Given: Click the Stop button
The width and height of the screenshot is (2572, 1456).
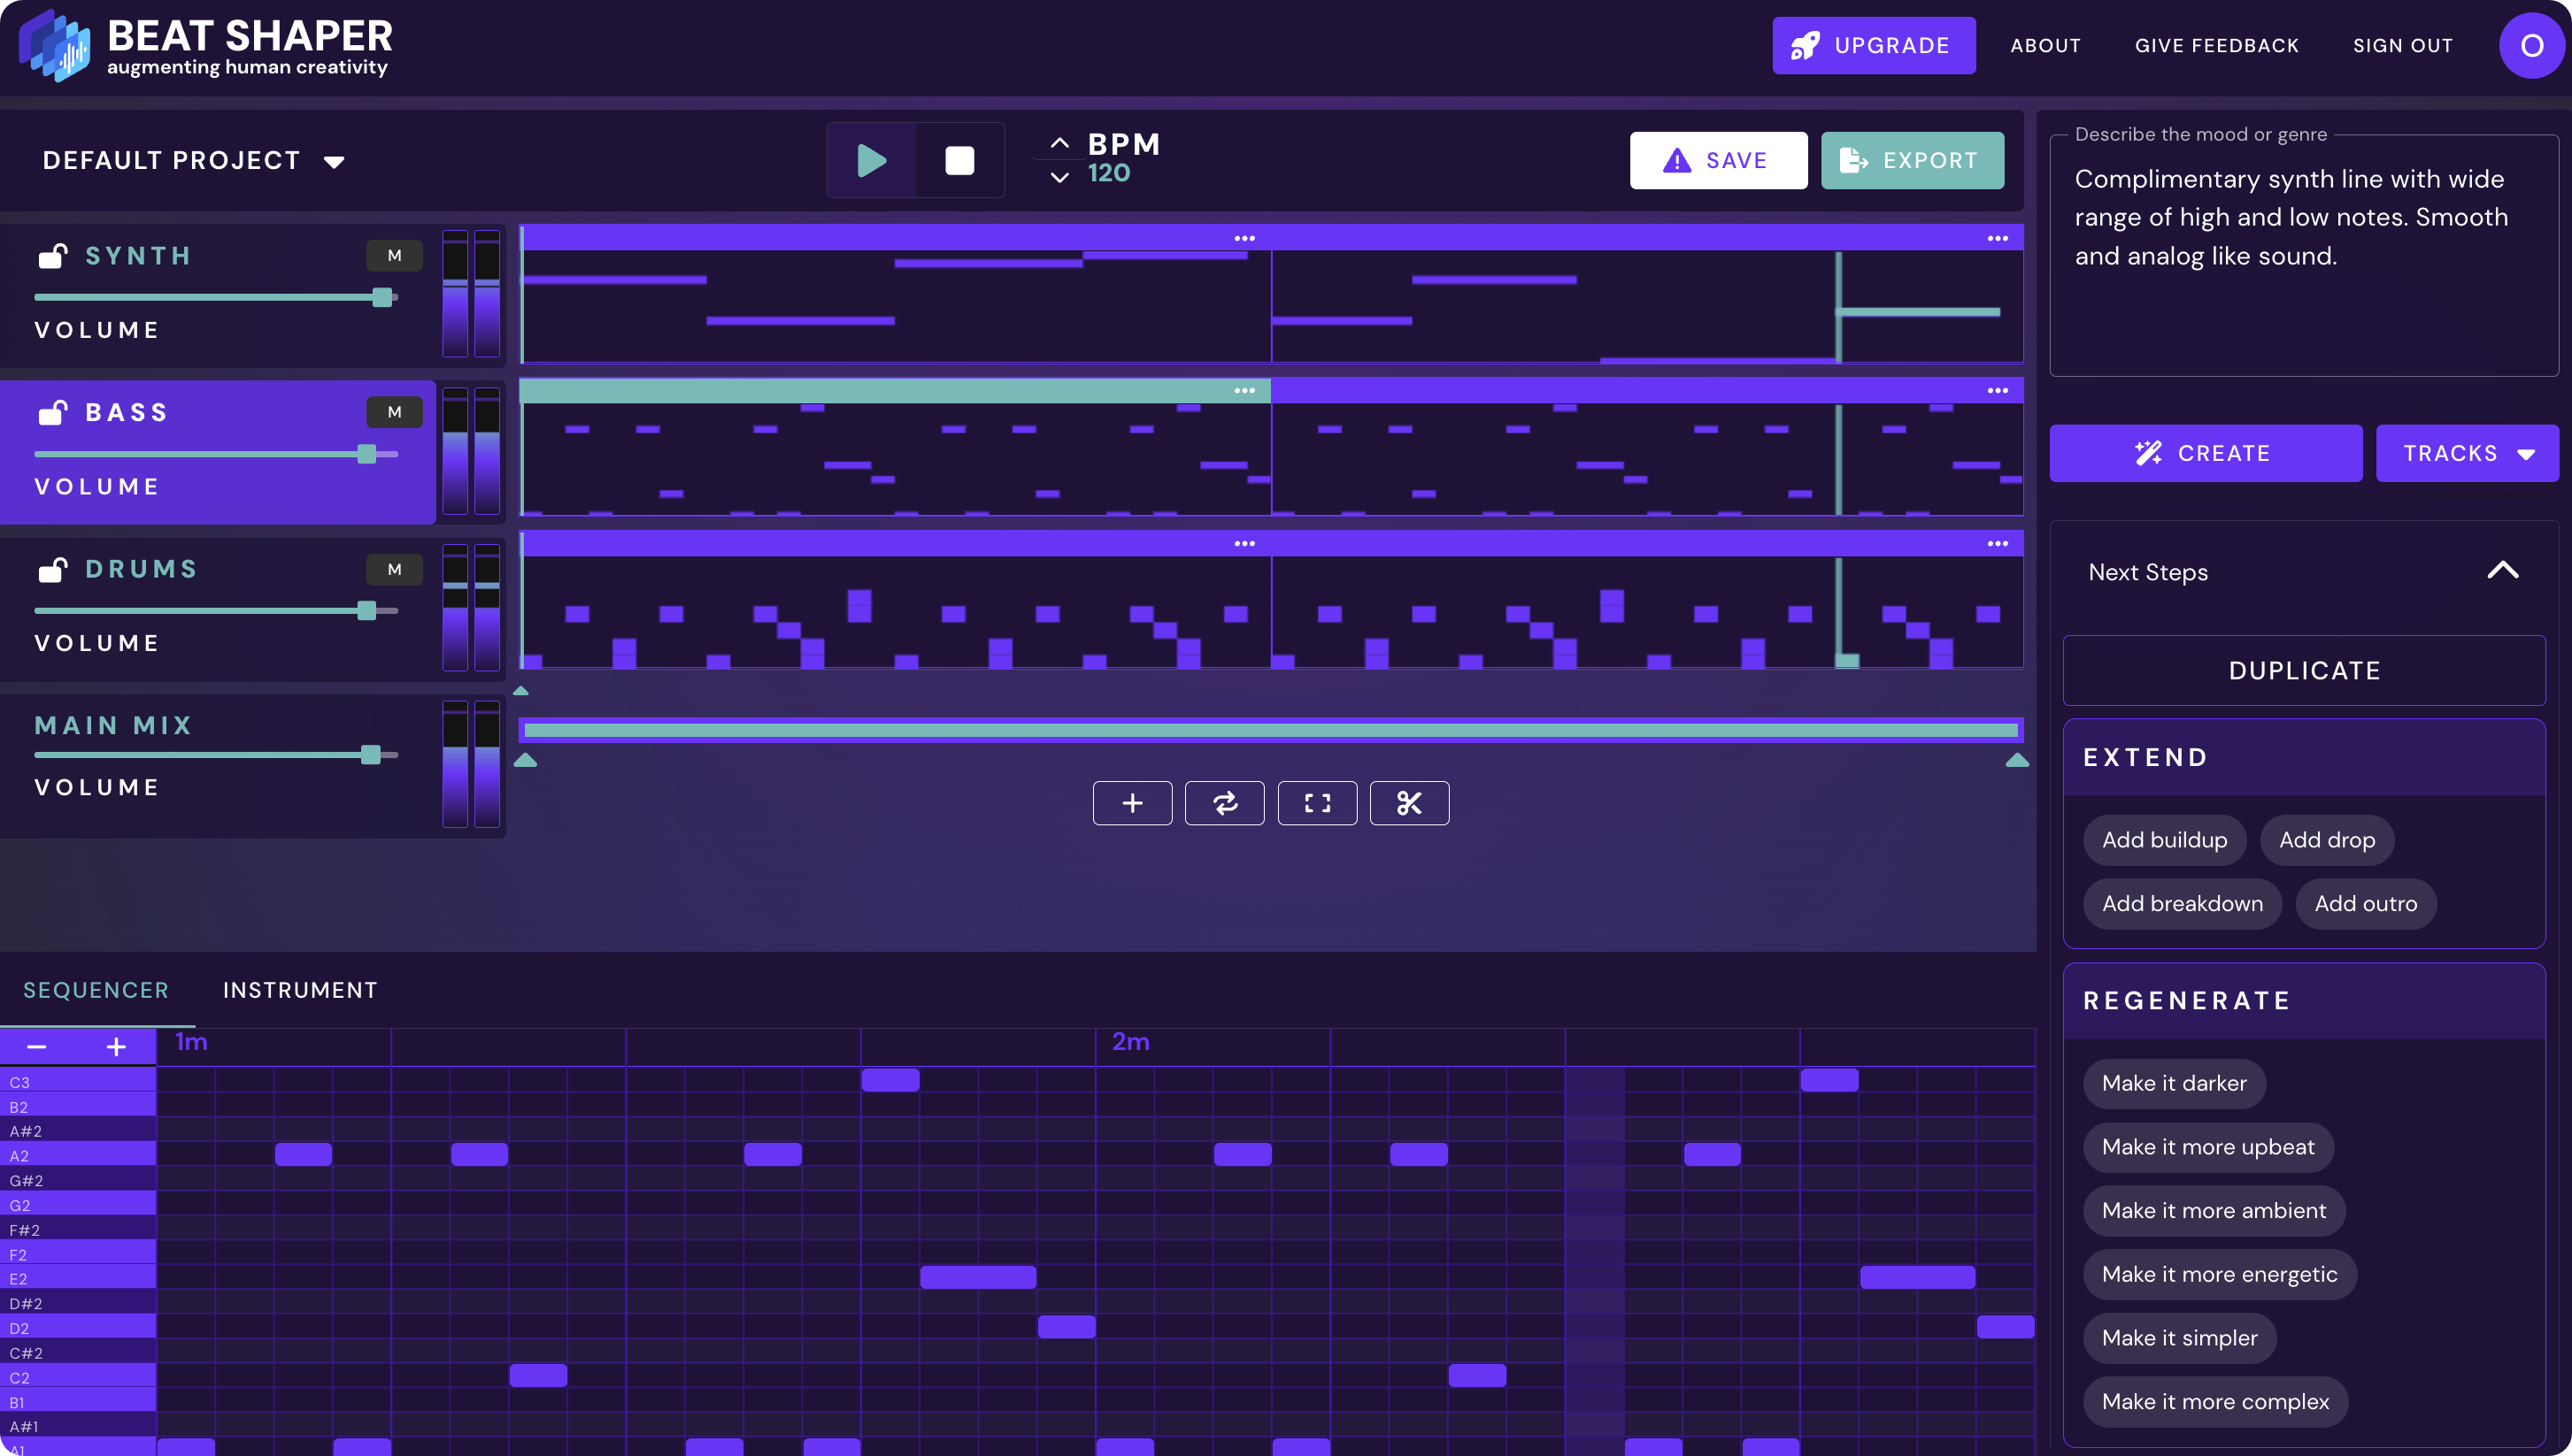Looking at the screenshot, I should click(959, 160).
